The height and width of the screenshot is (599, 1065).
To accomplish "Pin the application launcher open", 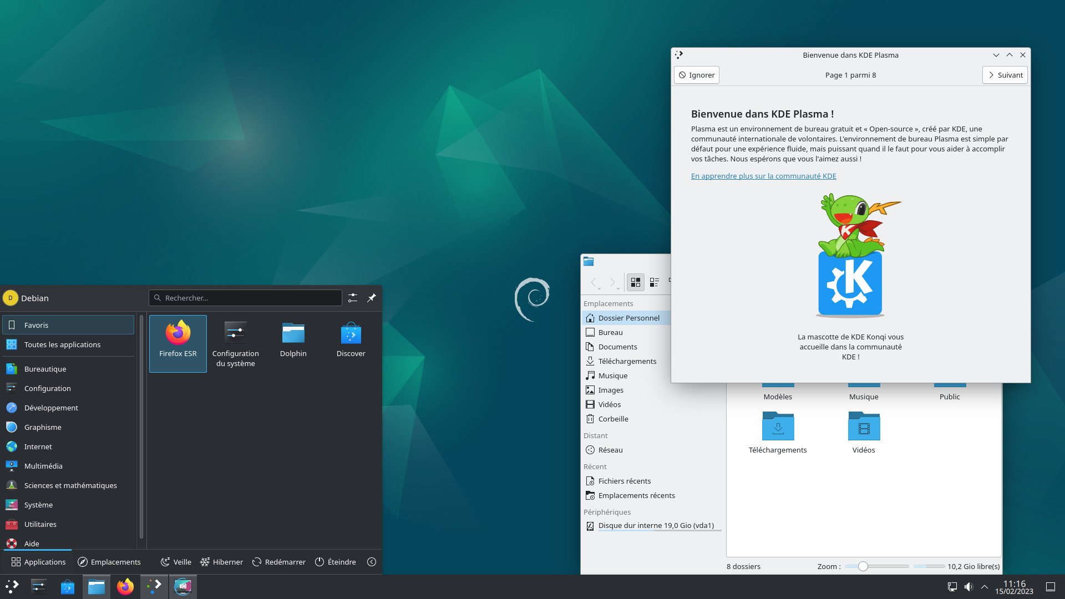I will click(372, 298).
